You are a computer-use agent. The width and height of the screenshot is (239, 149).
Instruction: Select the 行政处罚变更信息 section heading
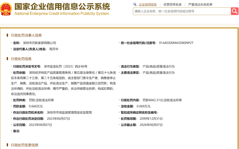coord(24,145)
